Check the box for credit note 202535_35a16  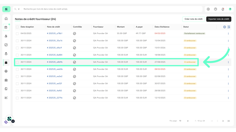pyautogui.click(x=17, y=41)
